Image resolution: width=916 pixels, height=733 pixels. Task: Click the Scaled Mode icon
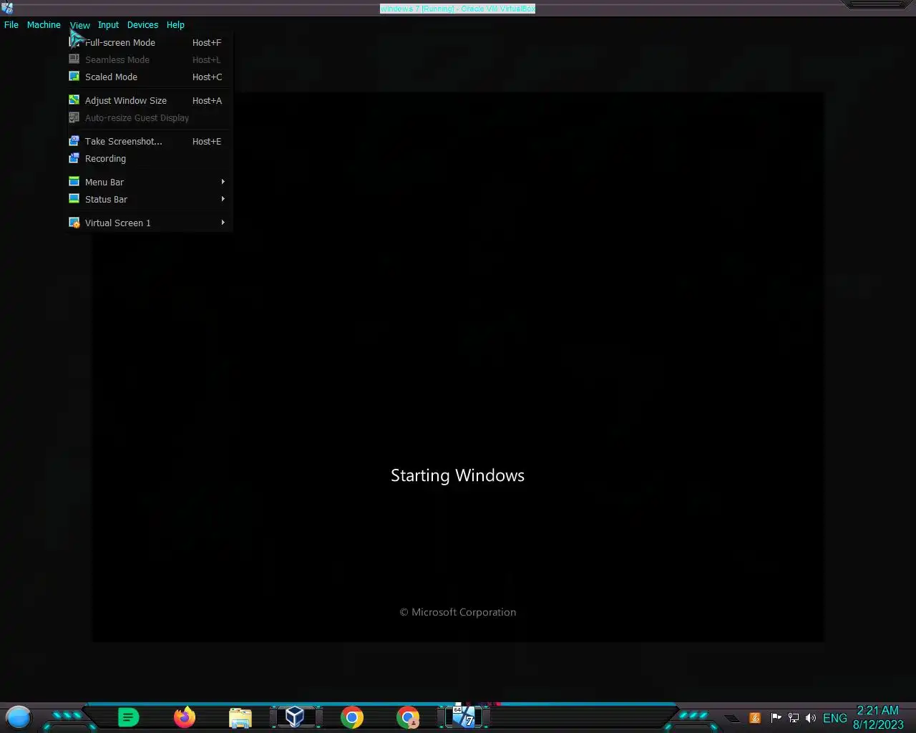(74, 77)
